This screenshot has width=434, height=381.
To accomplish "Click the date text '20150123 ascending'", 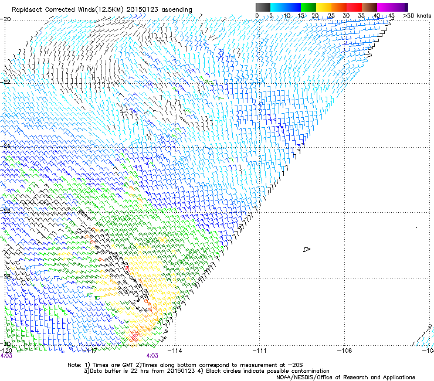I will 159,10.
